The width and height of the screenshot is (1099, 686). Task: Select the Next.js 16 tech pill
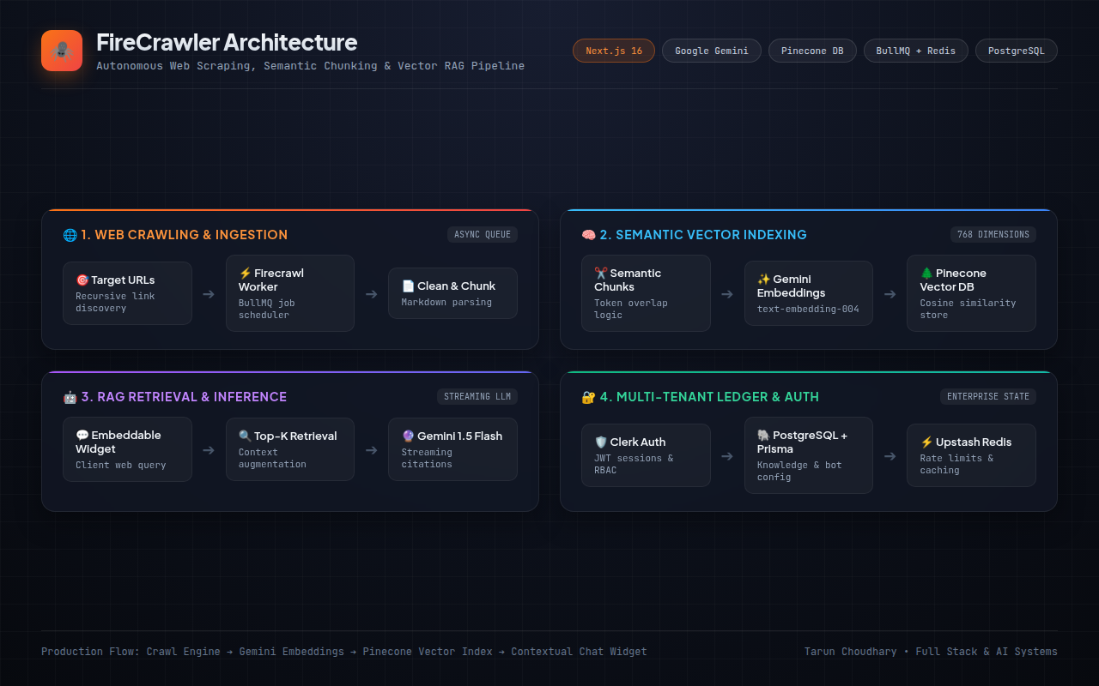tap(614, 51)
